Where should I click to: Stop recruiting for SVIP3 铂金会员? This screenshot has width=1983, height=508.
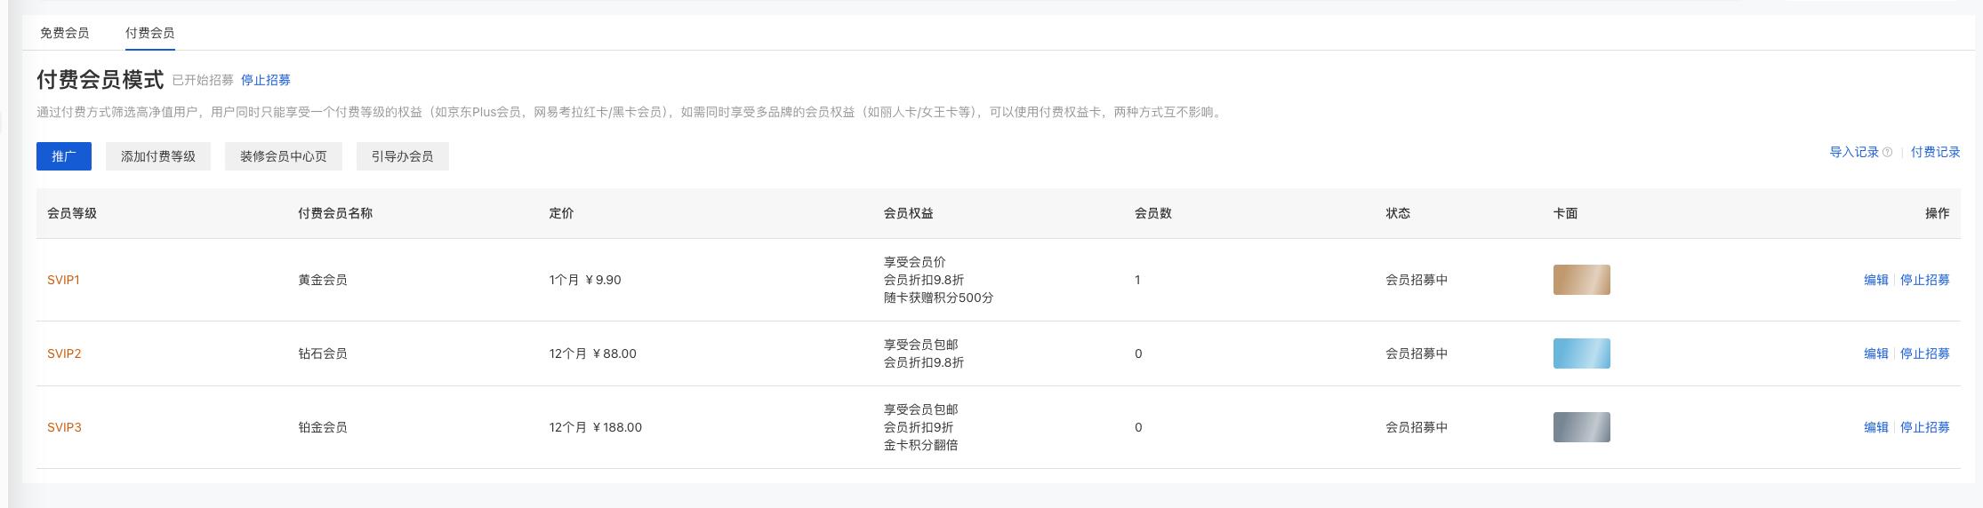[1925, 427]
